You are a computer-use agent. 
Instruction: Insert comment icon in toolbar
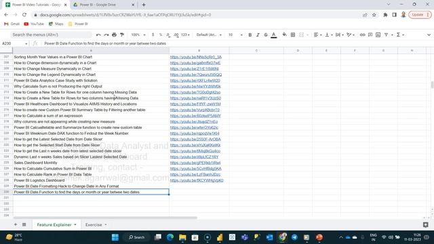pos(370,35)
